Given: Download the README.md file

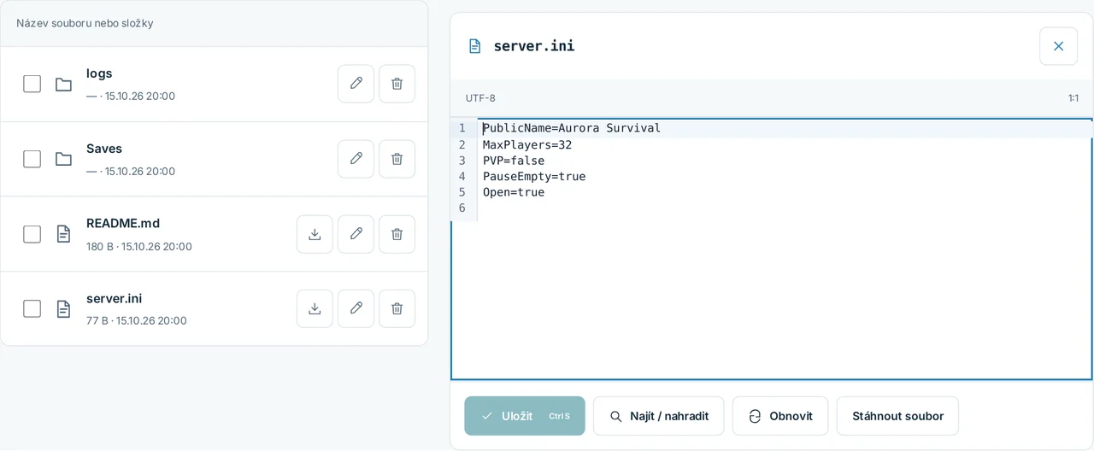Looking at the screenshot, I should click(x=315, y=234).
